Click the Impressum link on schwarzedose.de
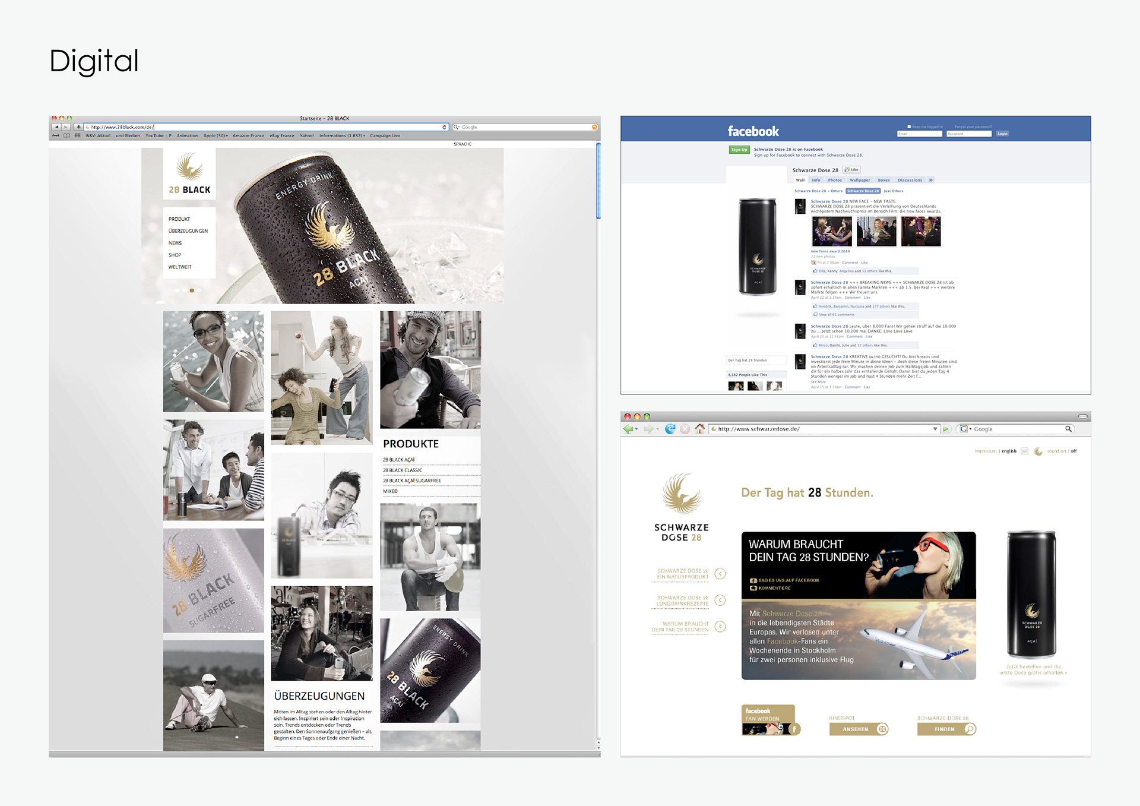 coord(985,451)
